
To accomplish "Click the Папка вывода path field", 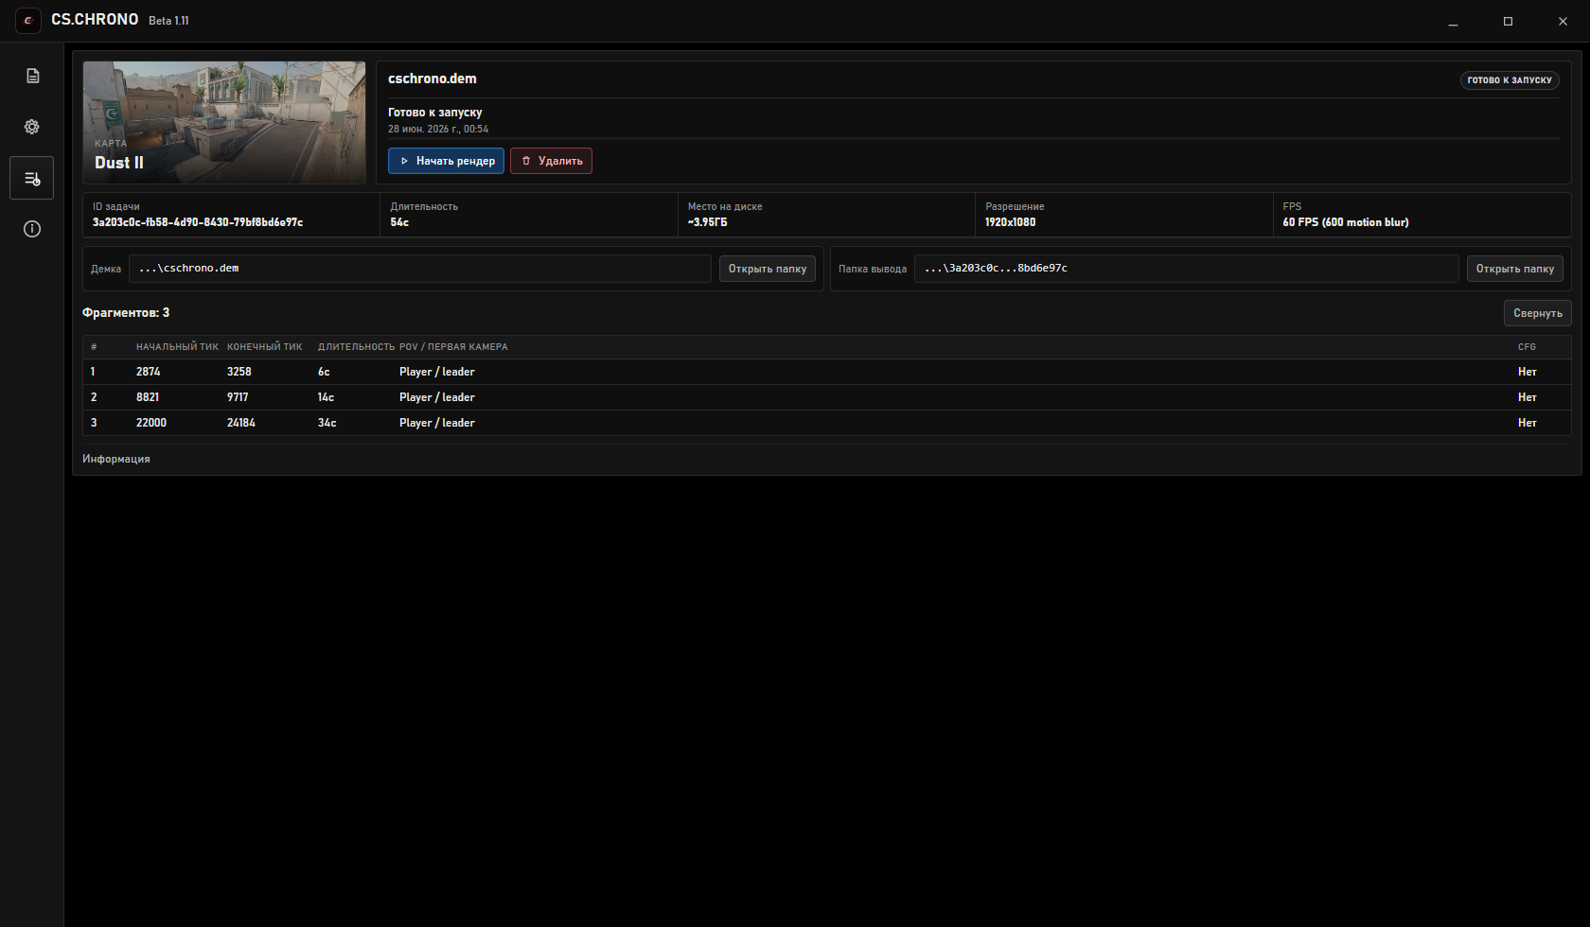I will [1186, 269].
